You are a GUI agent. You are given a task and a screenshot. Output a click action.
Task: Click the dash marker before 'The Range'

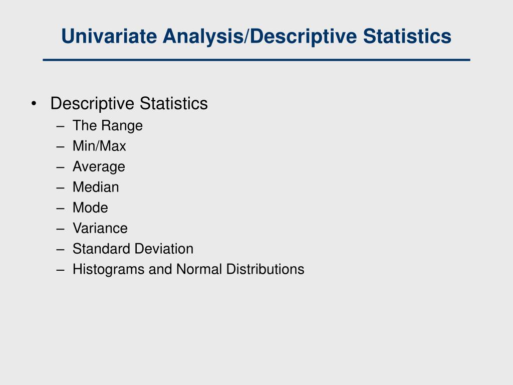(x=60, y=126)
